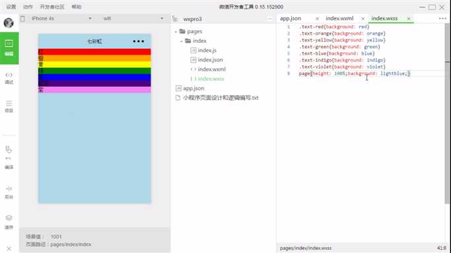The height and width of the screenshot is (253, 451).
Task: Open the 设置 settings menu
Action: [x=11, y=7]
